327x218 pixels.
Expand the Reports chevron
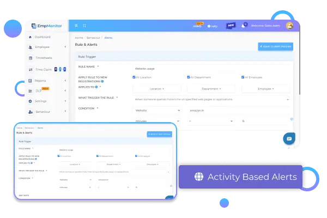tap(65, 80)
